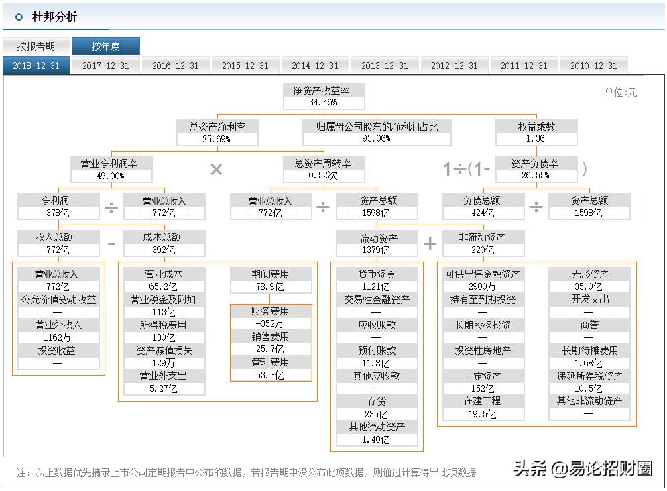
Task: Open the 2011-12-31 date tab
Action: coord(524,66)
